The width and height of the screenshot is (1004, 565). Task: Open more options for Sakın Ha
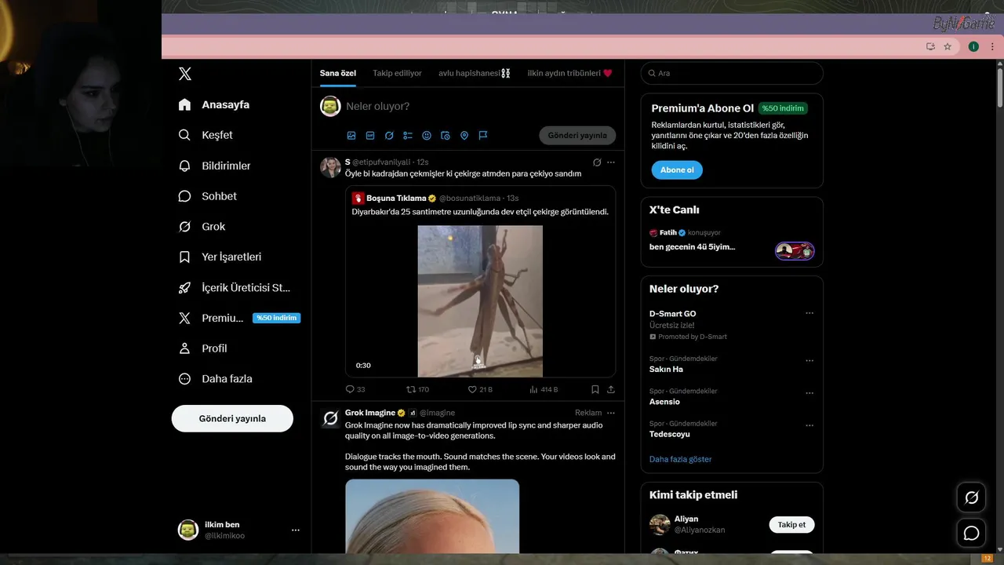[x=809, y=361]
